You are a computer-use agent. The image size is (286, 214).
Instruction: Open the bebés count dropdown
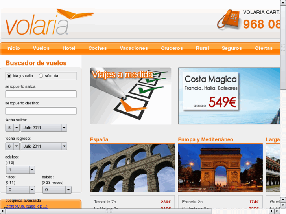[x=57, y=190]
